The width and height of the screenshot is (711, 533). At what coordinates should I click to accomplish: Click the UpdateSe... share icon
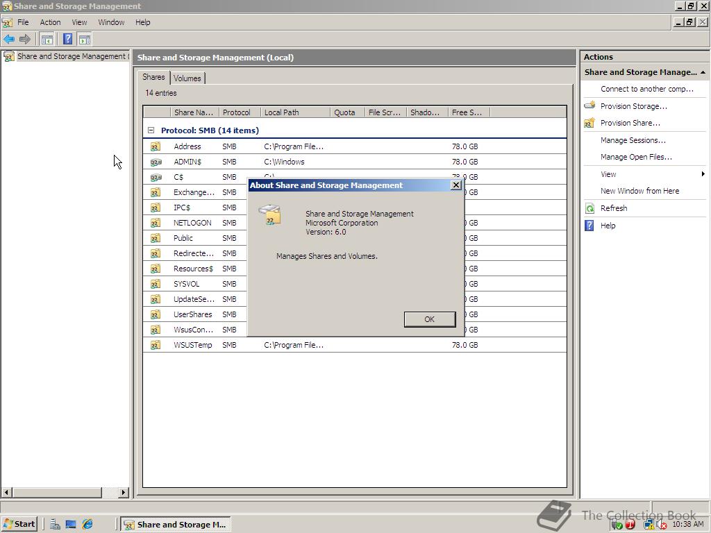pyautogui.click(x=156, y=299)
